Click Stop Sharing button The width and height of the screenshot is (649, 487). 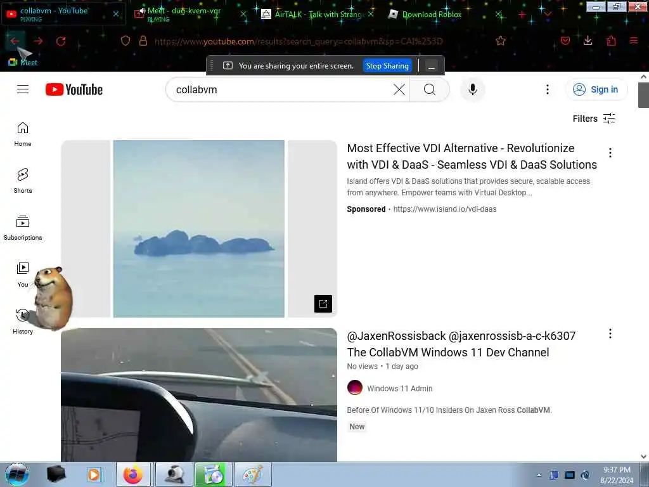pos(387,66)
